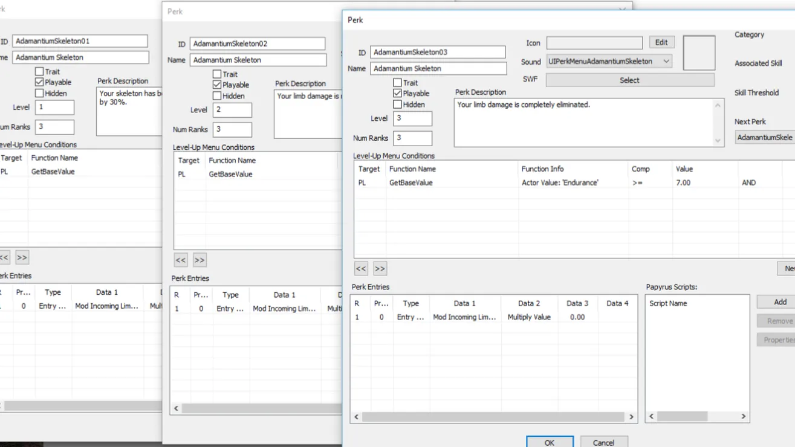Click left arrow of Perk Entries scrollbar, front window
The height and width of the screenshot is (447, 795).
357,417
